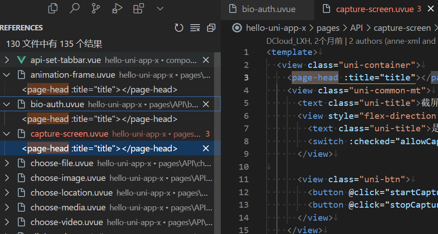
Task: Click line number 11 in gutter
Action: pos(244,179)
